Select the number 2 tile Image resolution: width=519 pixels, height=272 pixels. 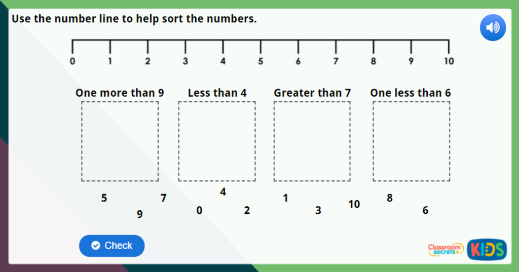click(x=247, y=211)
